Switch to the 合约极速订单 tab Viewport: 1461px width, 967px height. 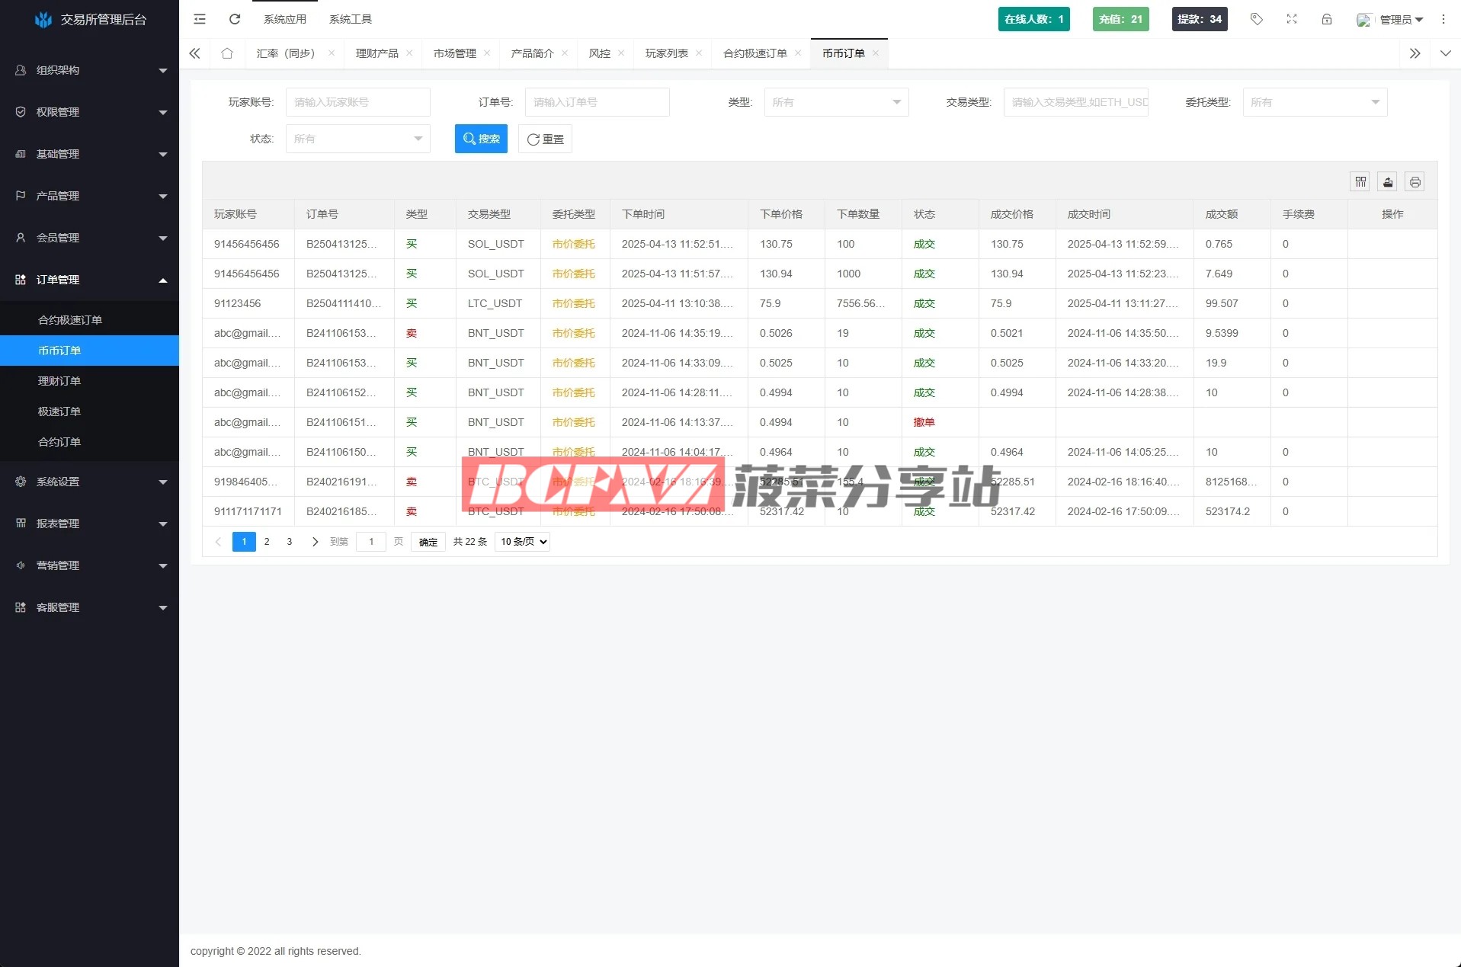click(x=755, y=53)
